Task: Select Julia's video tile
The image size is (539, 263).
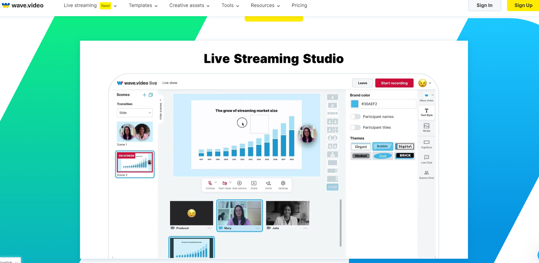Action: (287, 213)
